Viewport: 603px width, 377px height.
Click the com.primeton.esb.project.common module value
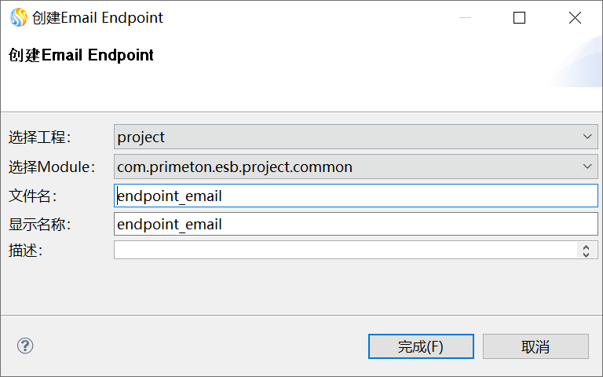345,167
